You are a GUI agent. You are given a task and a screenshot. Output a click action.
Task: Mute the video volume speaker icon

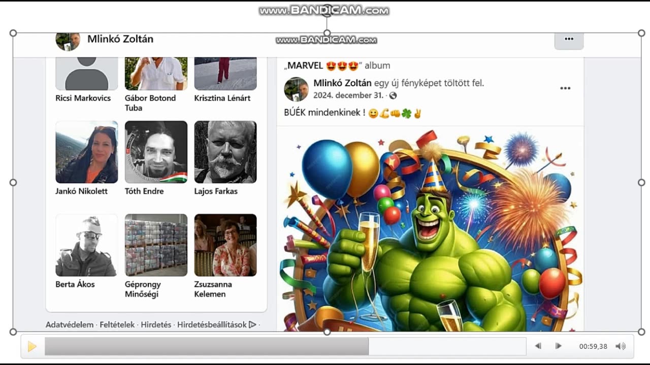[x=620, y=346]
